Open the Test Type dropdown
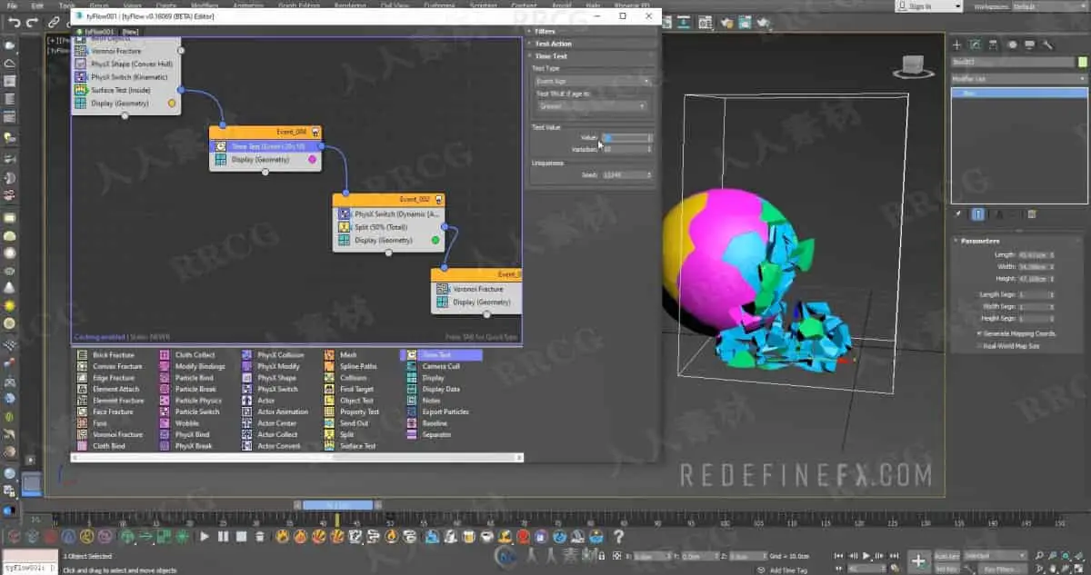Image resolution: width=1091 pixels, height=575 pixels. 592,81
